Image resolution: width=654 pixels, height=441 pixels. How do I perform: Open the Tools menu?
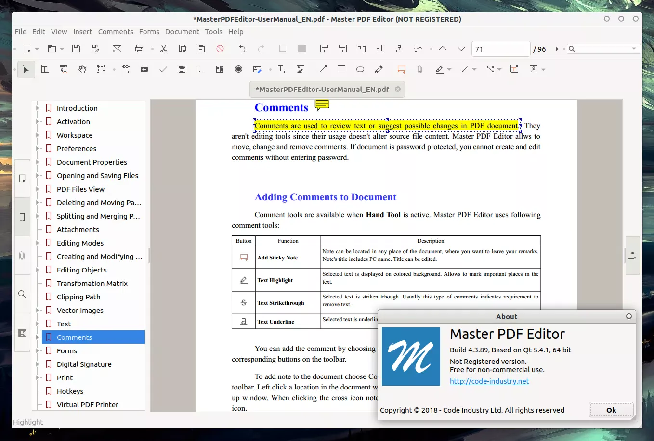[x=213, y=32]
